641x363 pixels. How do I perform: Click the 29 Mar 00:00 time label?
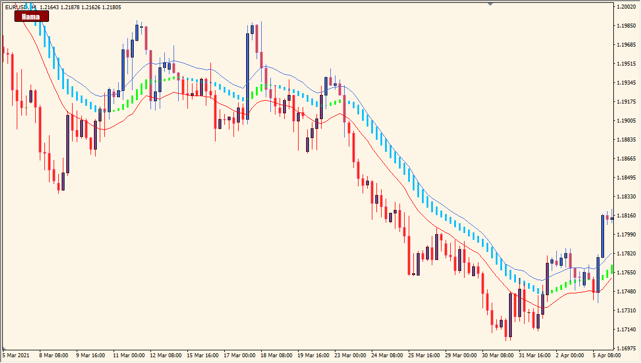[x=461, y=356]
